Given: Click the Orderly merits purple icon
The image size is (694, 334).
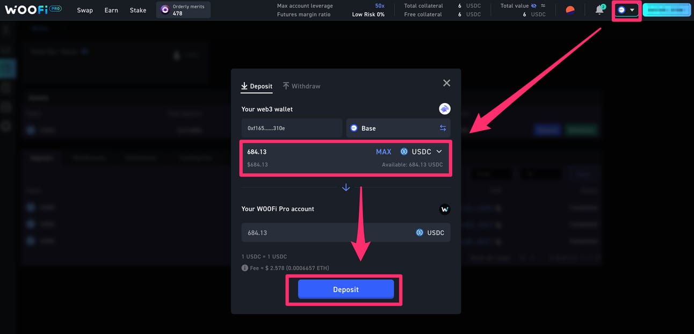Looking at the screenshot, I should point(165,10).
